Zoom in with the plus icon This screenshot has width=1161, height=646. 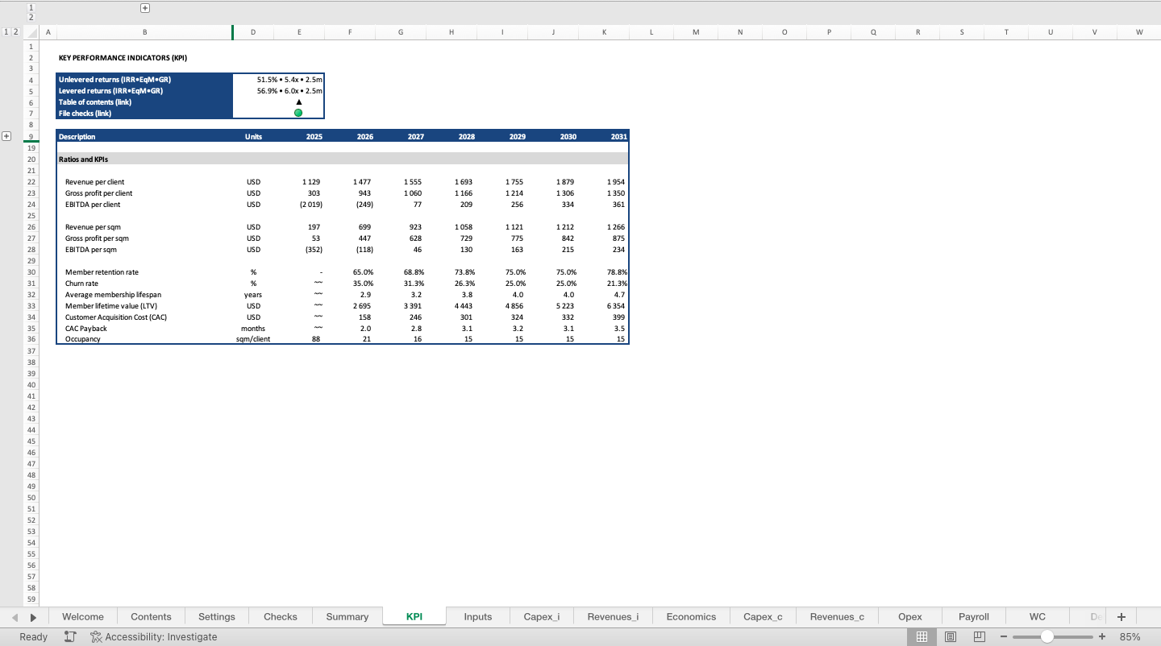[x=1101, y=636]
